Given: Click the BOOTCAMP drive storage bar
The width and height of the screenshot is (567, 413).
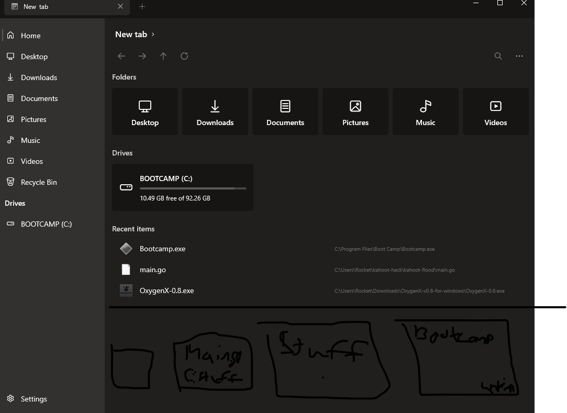Looking at the screenshot, I should click(193, 188).
